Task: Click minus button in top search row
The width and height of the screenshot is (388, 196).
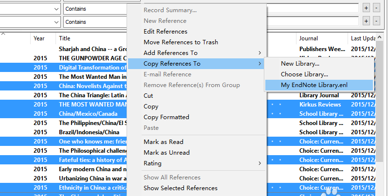Action: (x=376, y=8)
